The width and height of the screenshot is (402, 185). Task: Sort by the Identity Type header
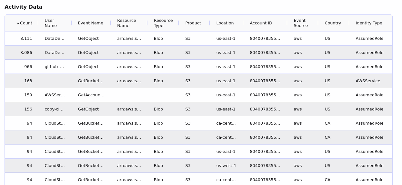[369, 23]
